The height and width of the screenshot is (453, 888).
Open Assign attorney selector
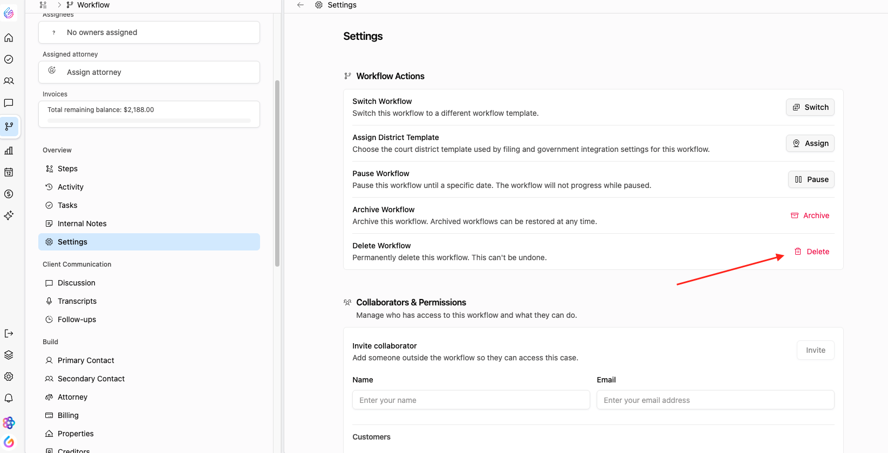coord(149,72)
